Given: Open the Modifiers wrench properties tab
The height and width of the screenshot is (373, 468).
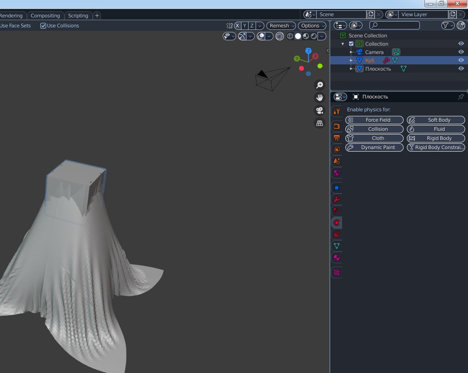Looking at the screenshot, I should tap(337, 199).
